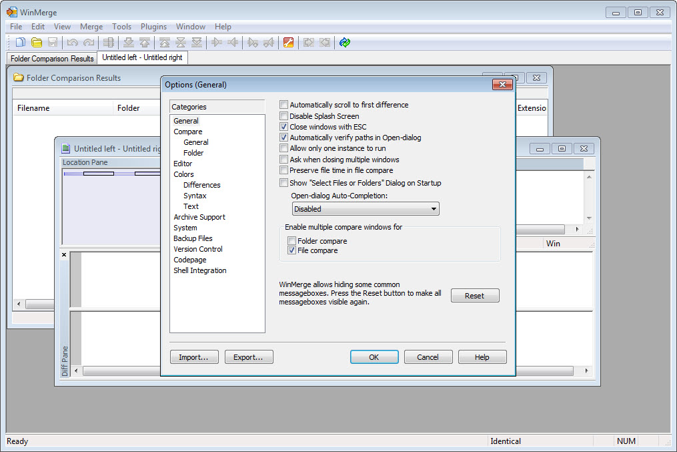Open the Open-dialog Auto-Completion dropdown
677x452 pixels.
pyautogui.click(x=366, y=209)
